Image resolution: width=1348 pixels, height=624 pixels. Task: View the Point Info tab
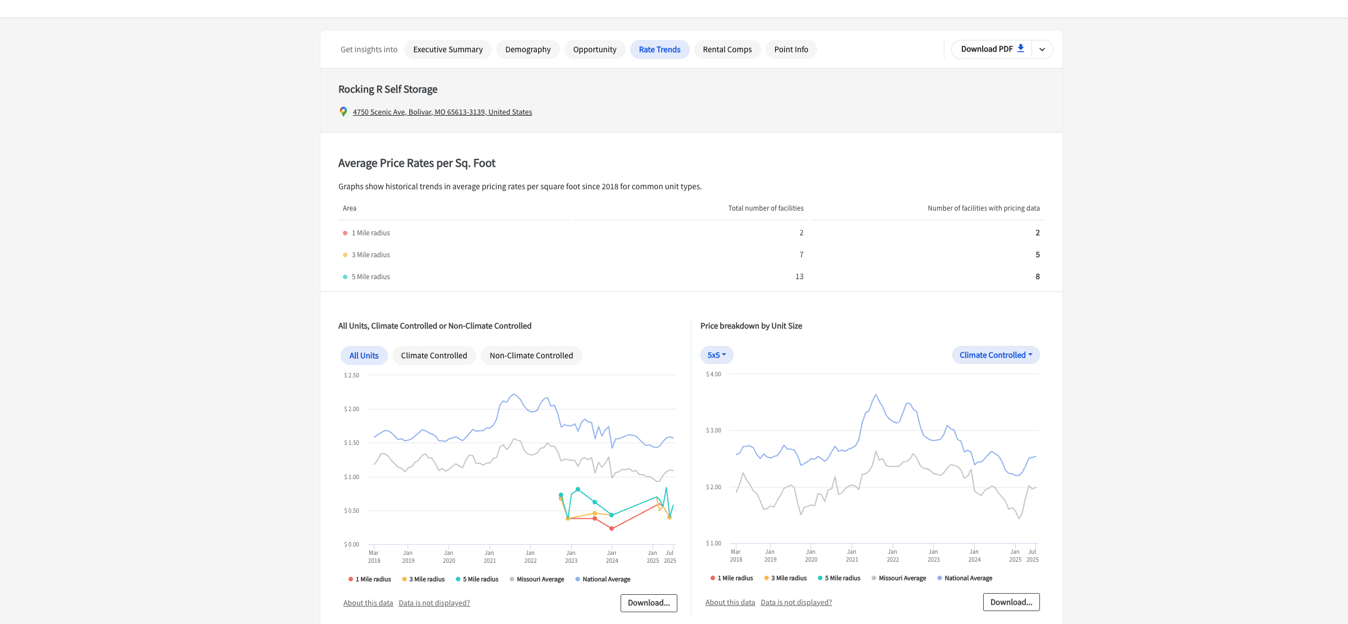pos(791,49)
